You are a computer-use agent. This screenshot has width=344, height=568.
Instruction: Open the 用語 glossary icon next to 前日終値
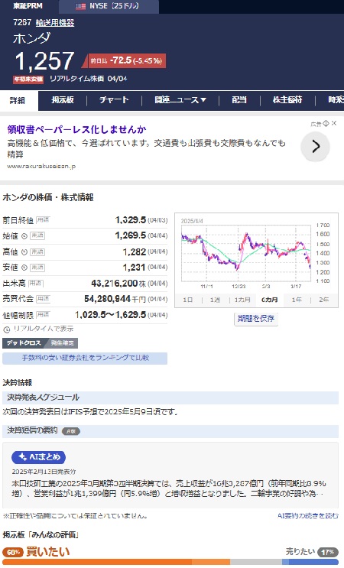coord(43,220)
